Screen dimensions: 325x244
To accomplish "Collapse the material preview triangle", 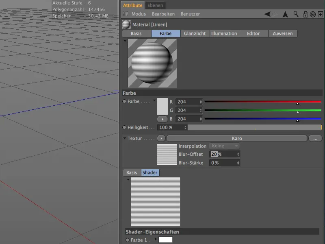I will click(x=125, y=41).
